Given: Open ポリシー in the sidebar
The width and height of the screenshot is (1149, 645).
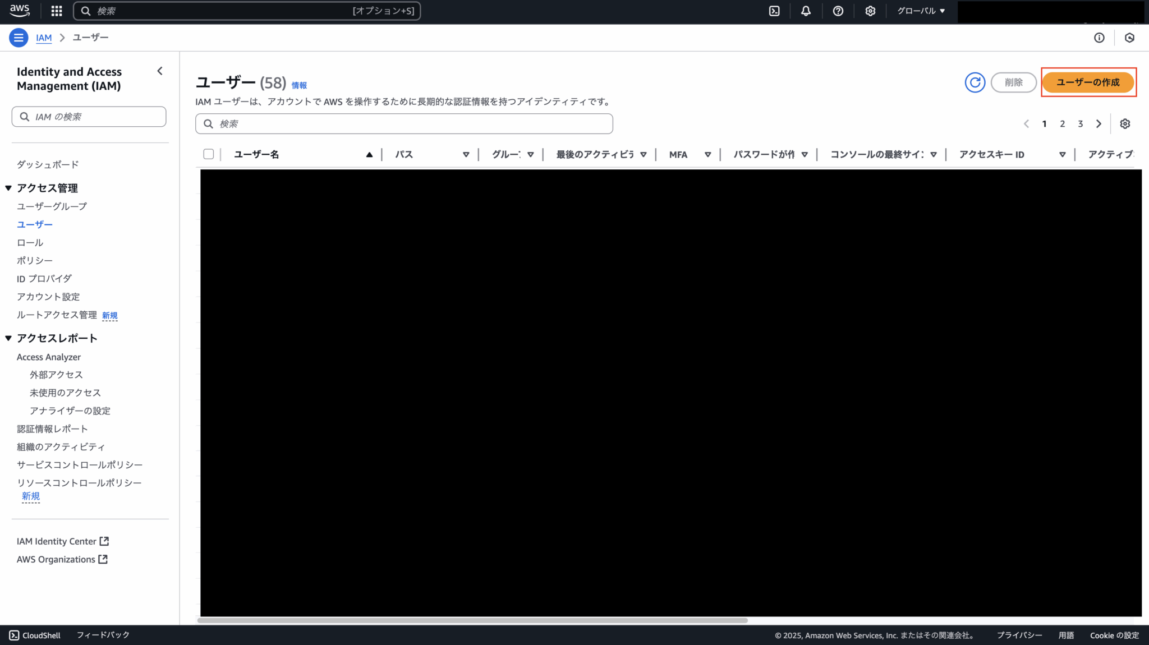Looking at the screenshot, I should click(x=35, y=260).
